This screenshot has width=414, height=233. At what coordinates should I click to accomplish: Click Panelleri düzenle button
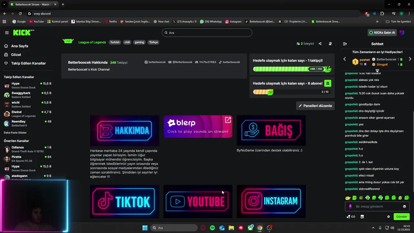tap(315, 106)
